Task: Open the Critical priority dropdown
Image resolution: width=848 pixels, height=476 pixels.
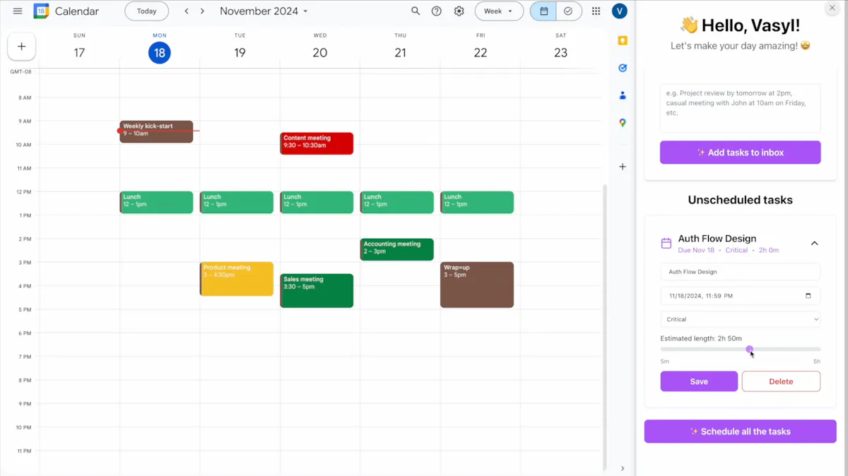Action: click(740, 319)
